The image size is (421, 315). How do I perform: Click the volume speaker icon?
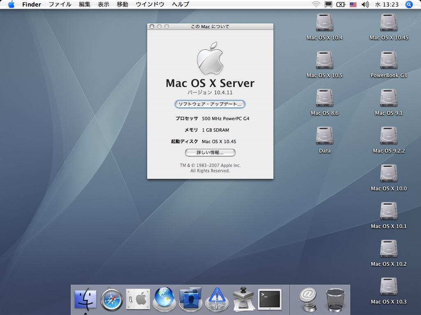(365, 4)
